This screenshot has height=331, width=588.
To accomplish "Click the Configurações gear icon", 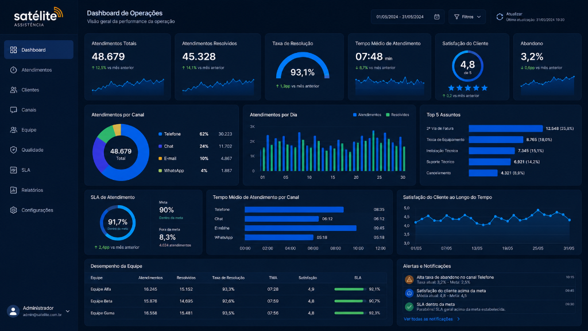I will (14, 210).
